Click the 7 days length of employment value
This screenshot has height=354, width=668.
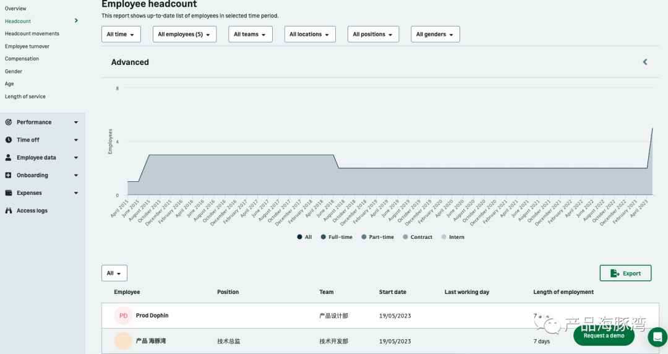[x=541, y=341]
